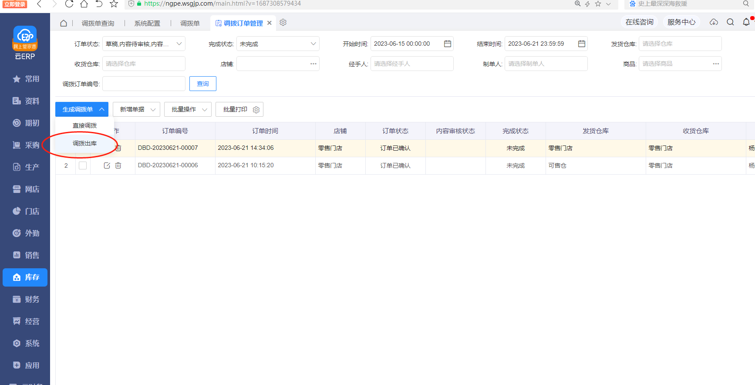The width and height of the screenshot is (755, 385).
Task: Choose 直接调拨 from menu
Action: [84, 125]
